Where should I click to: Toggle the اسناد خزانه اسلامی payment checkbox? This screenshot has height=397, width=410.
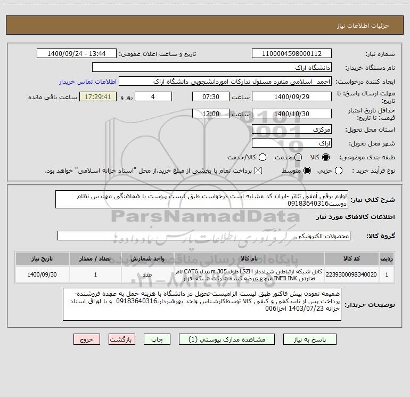point(258,171)
